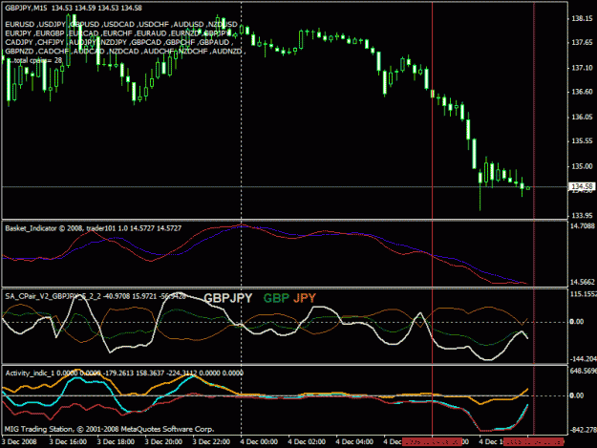This screenshot has height=448, width=597.
Task: Click the 137.65 price axis label
Action: (x=582, y=42)
